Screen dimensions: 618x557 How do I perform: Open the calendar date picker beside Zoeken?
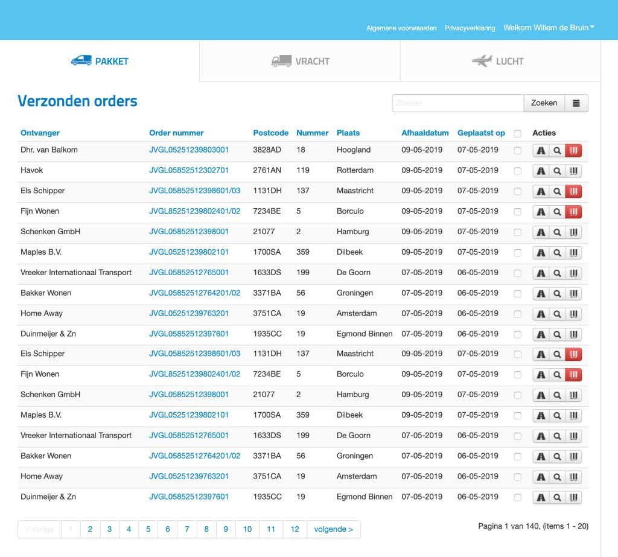pos(576,103)
